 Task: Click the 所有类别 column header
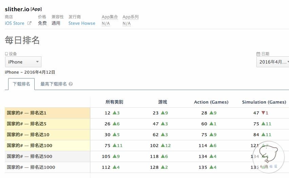click(114, 102)
